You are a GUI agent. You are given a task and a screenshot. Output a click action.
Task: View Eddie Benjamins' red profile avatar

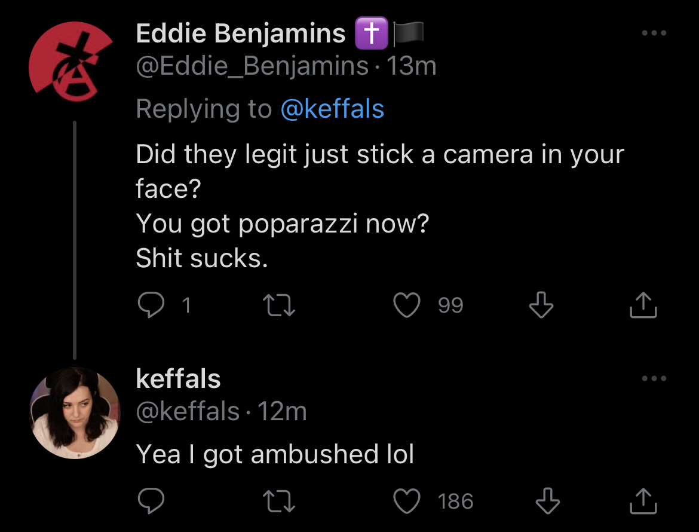point(72,62)
